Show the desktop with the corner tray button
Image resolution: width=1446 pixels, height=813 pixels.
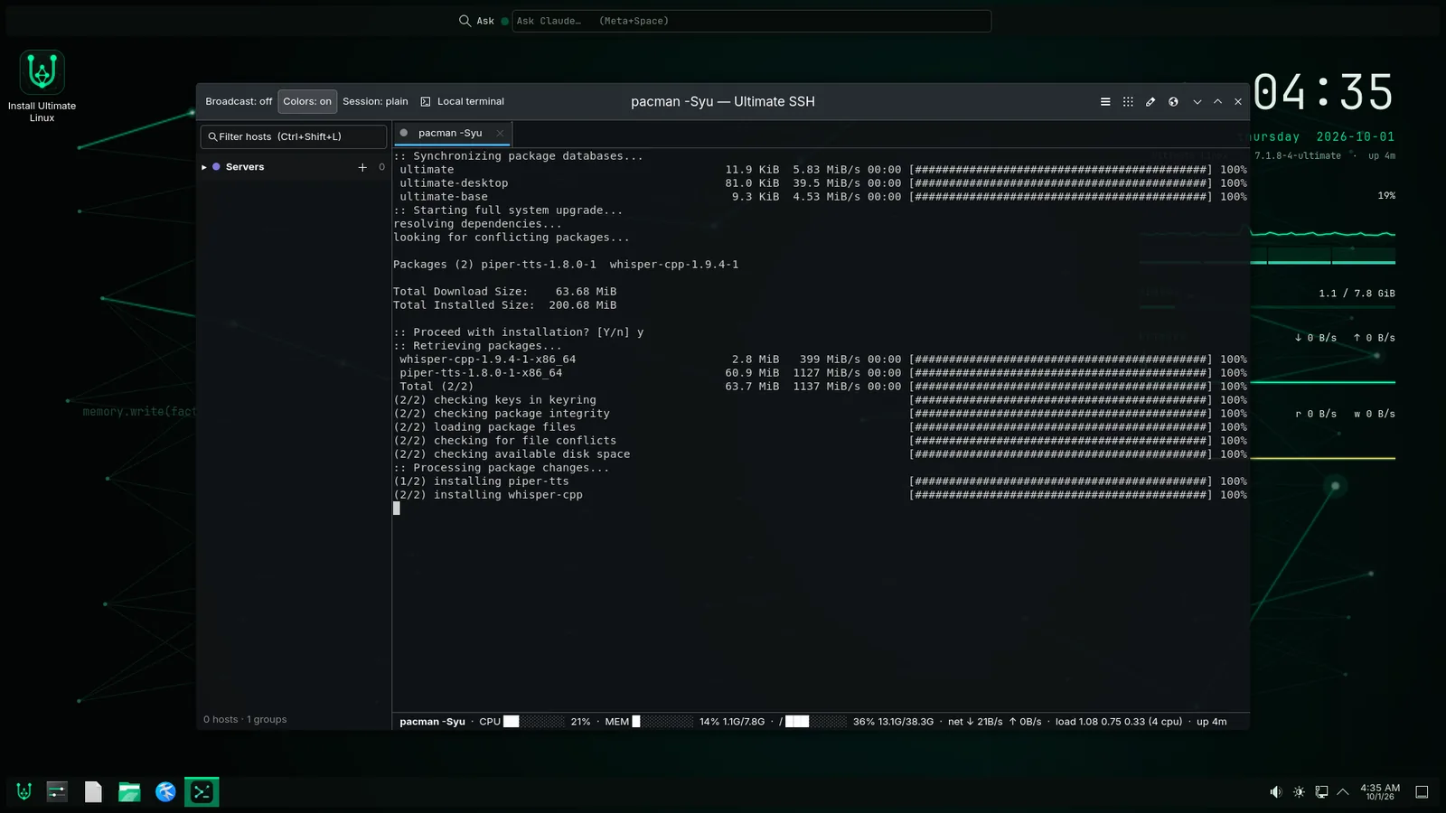tap(1422, 792)
